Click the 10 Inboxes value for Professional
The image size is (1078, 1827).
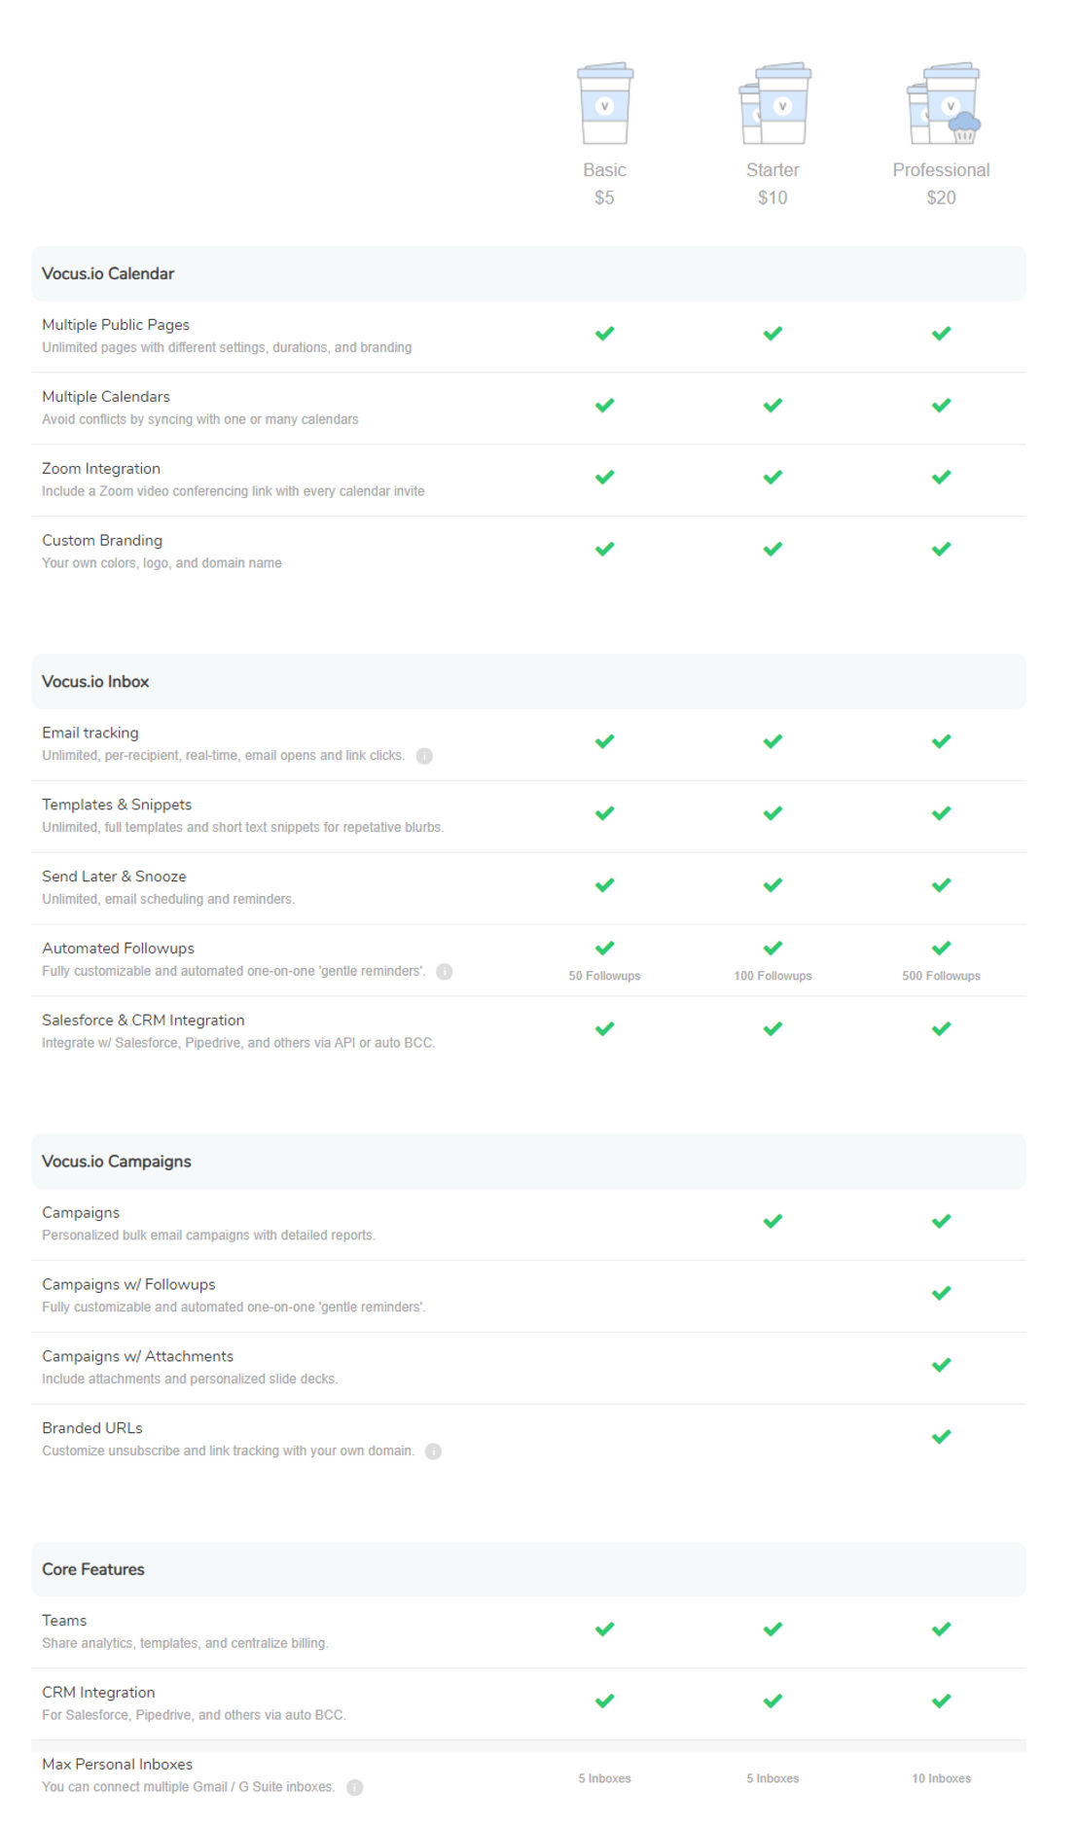(x=941, y=1778)
